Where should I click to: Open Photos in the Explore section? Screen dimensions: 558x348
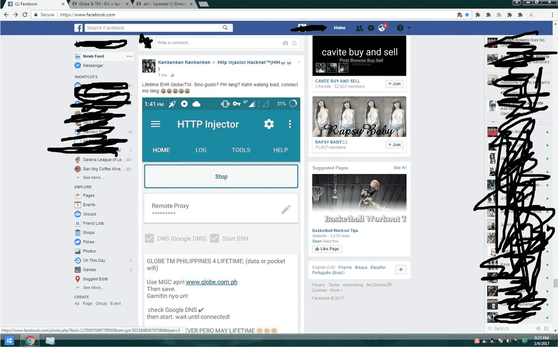click(89, 251)
